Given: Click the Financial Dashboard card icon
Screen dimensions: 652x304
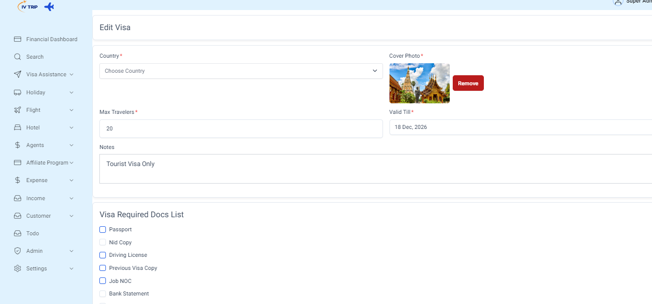Looking at the screenshot, I should (18, 39).
